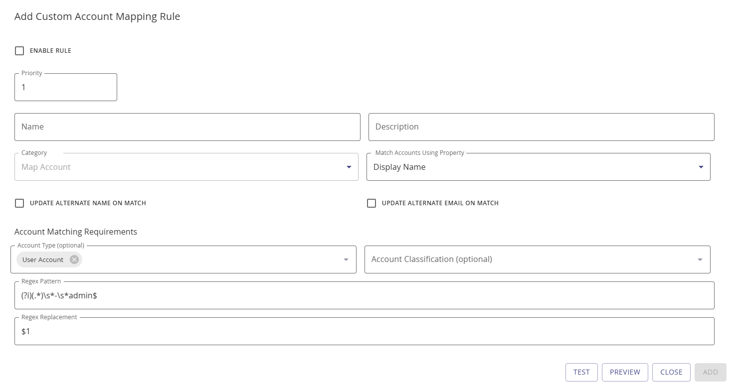Click the ADD button

(710, 372)
